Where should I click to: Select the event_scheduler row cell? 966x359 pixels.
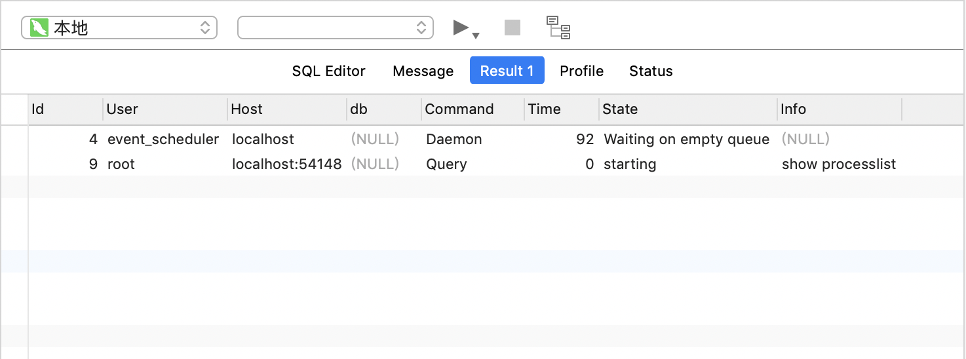point(163,139)
